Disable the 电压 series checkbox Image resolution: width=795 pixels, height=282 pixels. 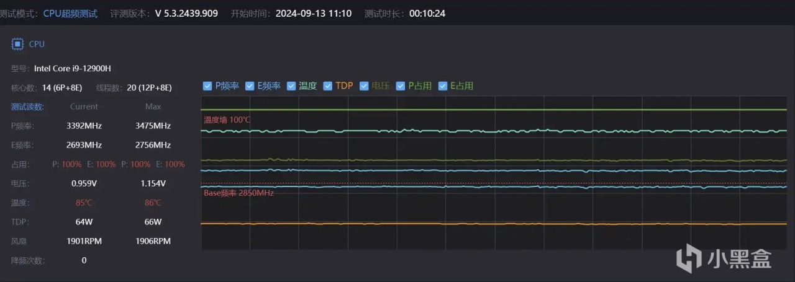point(365,86)
